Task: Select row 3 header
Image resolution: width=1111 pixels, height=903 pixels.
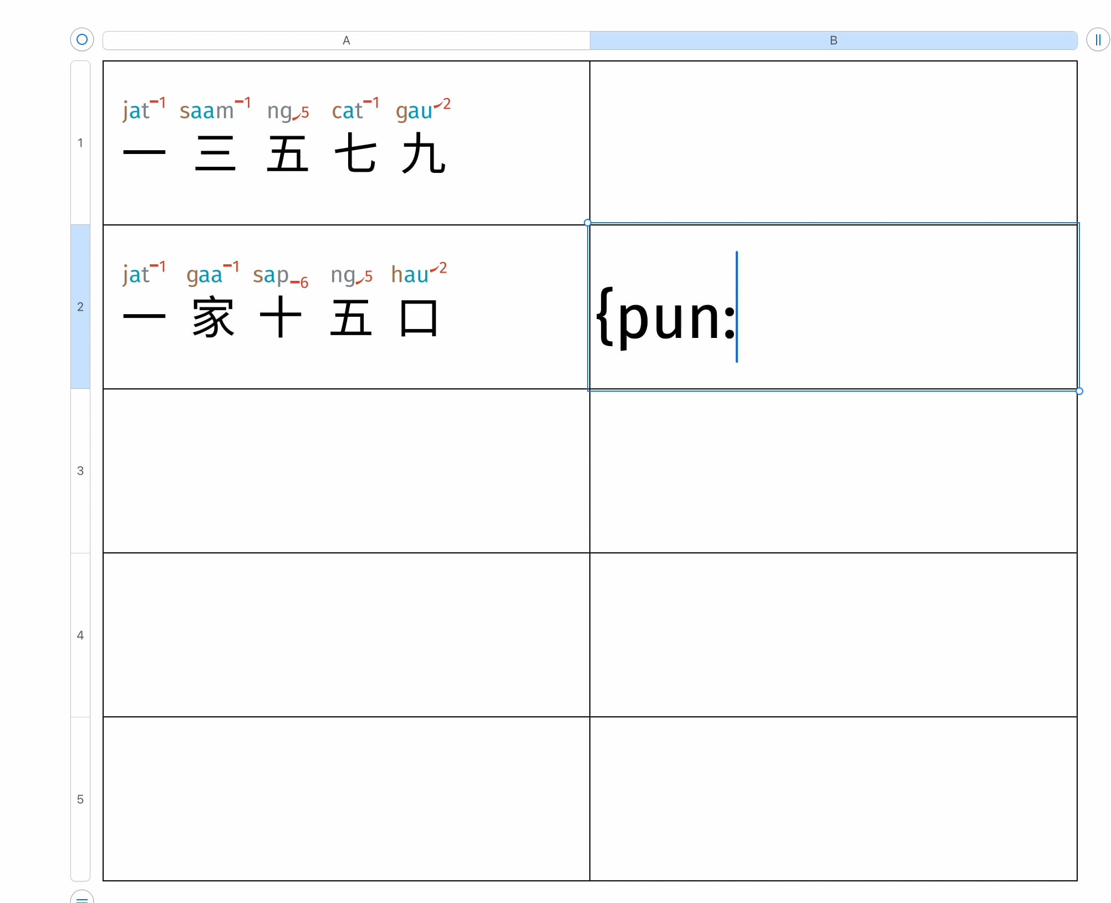Action: [80, 471]
